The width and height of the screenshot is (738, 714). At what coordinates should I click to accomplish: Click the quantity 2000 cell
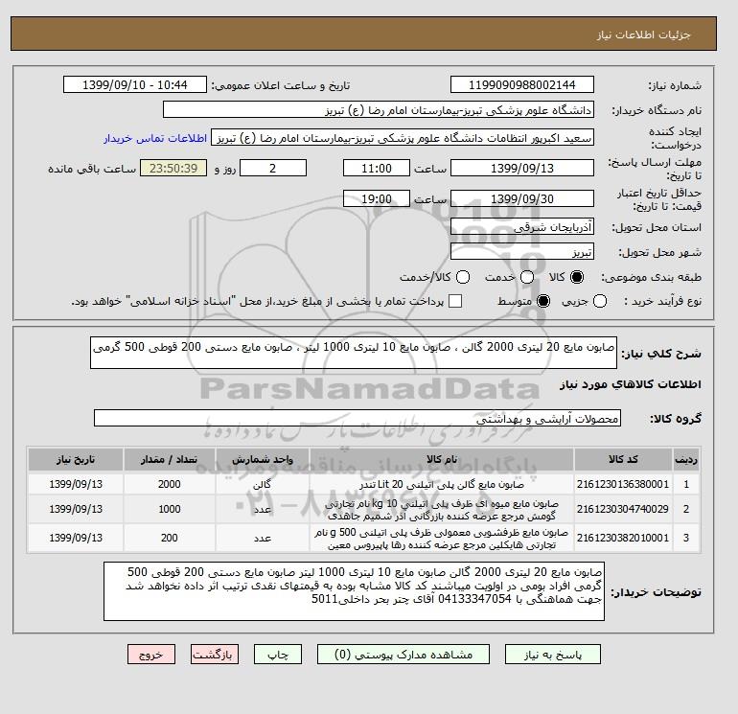click(x=170, y=484)
